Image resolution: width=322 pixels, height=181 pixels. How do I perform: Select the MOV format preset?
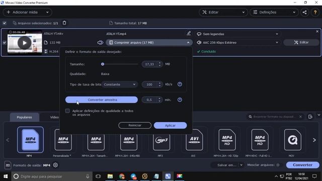[x=293, y=140]
